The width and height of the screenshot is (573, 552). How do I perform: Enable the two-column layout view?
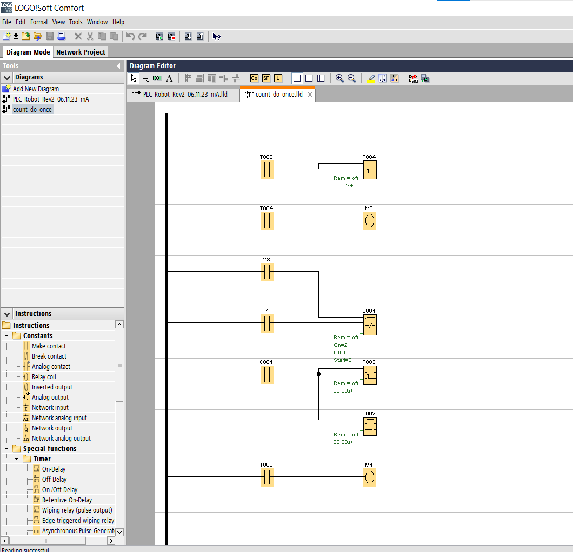point(309,78)
